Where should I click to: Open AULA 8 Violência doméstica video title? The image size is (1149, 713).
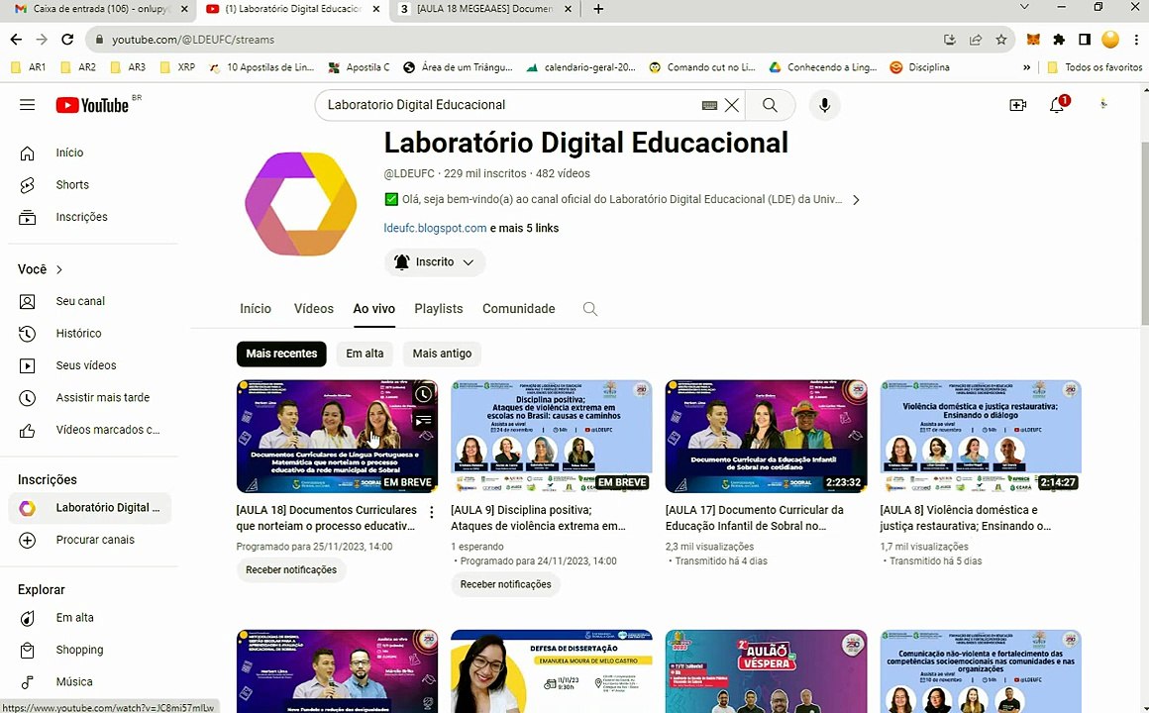(965, 517)
